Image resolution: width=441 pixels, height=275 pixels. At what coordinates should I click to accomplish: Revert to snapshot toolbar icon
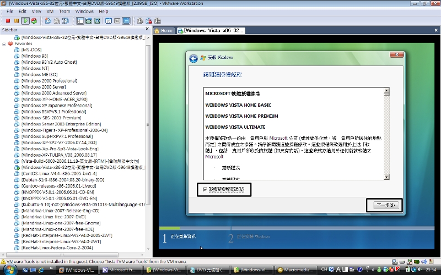57,21
